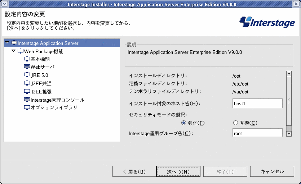Click the 次へ >(N) next button
This screenshot has height=184, width=301.
pyautogui.click(x=178, y=171)
